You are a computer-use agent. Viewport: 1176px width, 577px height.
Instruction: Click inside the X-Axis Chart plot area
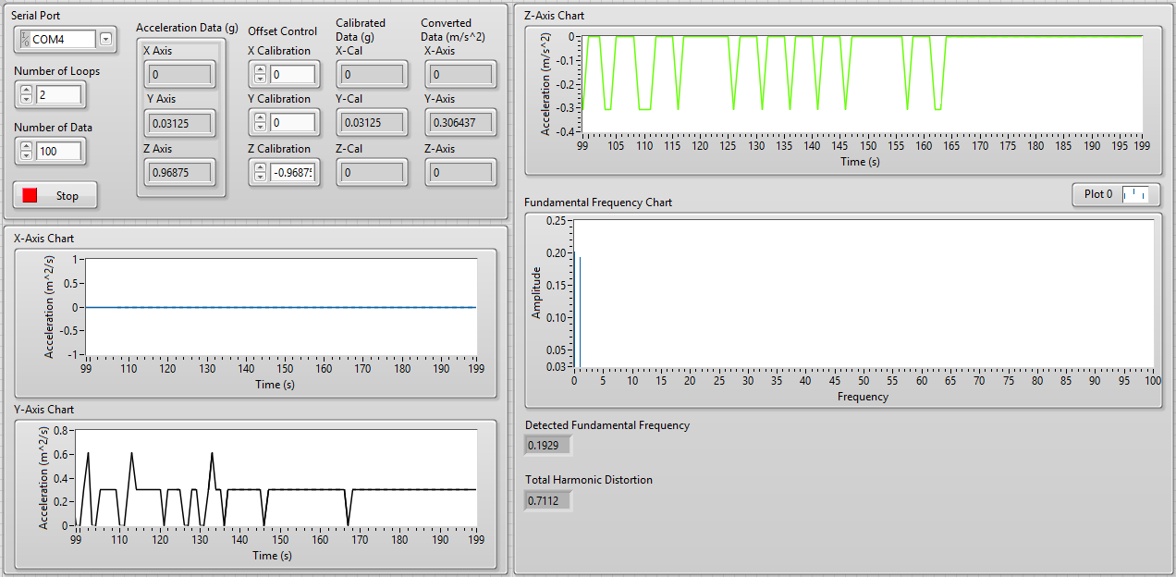(281, 307)
